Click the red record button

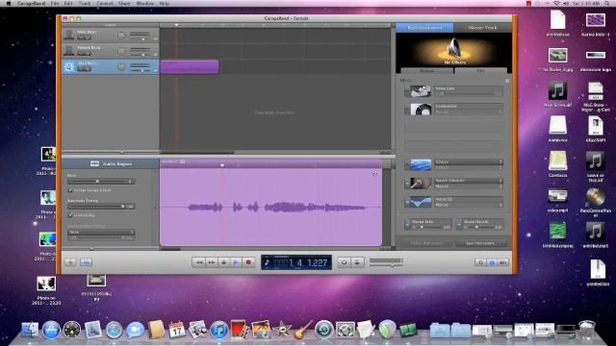point(248,262)
